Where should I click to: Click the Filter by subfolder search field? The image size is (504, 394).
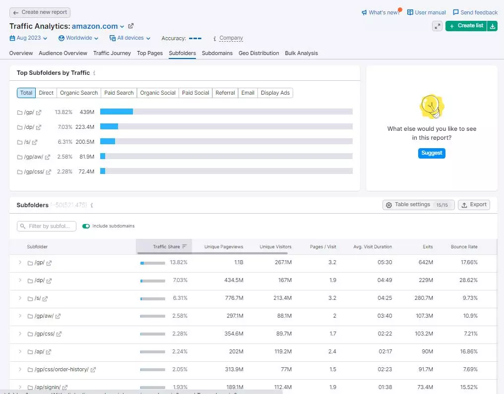tap(47, 226)
